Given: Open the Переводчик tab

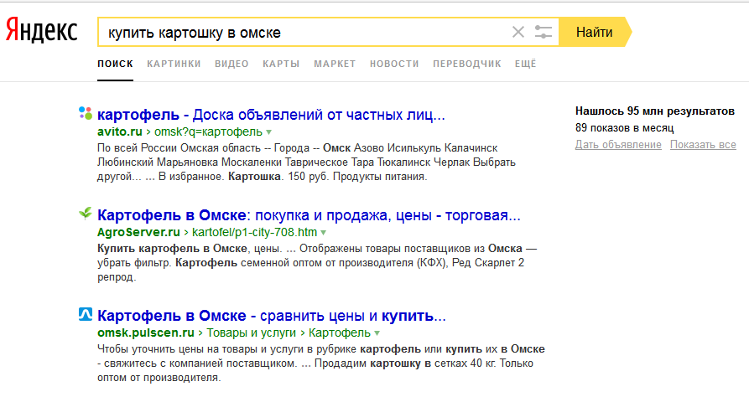Looking at the screenshot, I should 467,64.
